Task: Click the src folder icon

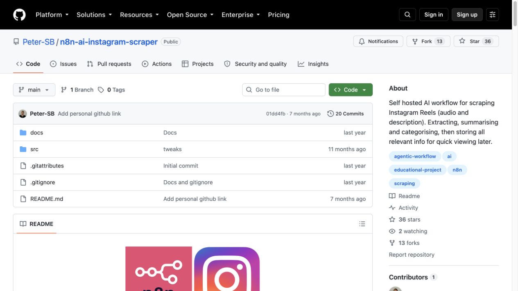Action: [23, 149]
